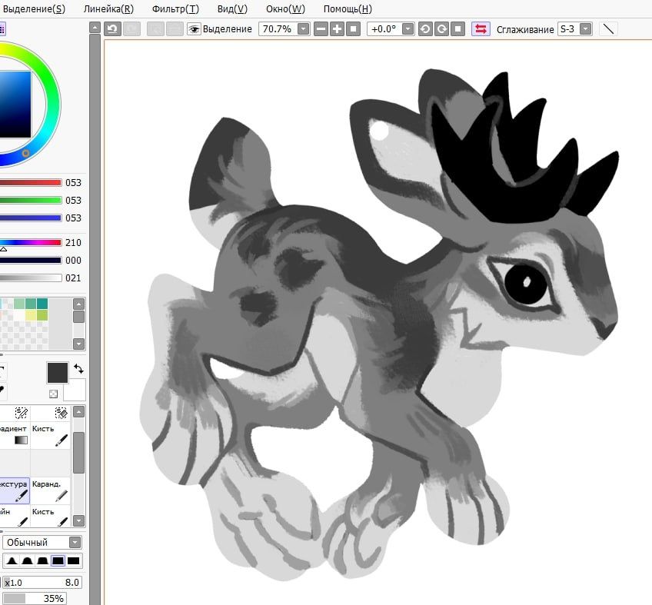The image size is (652, 605).
Task: Open the Фильтр(T) menu
Action: click(x=175, y=8)
